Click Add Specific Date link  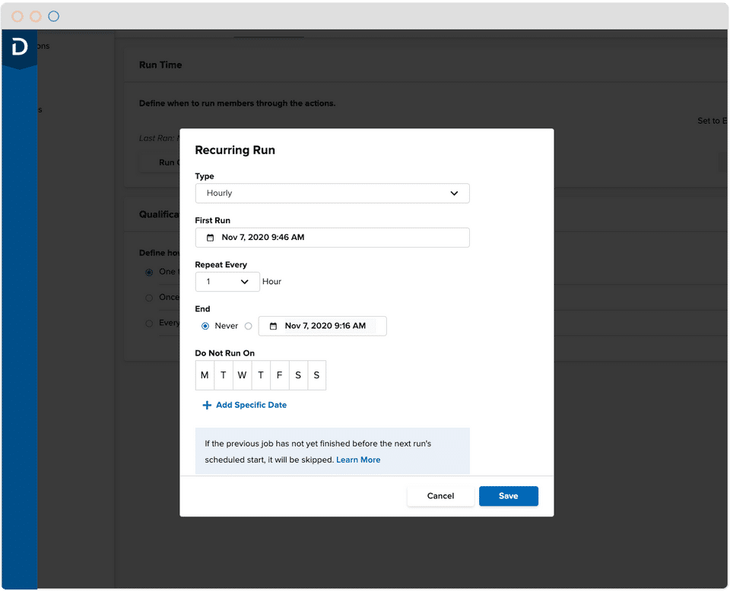[x=251, y=405]
